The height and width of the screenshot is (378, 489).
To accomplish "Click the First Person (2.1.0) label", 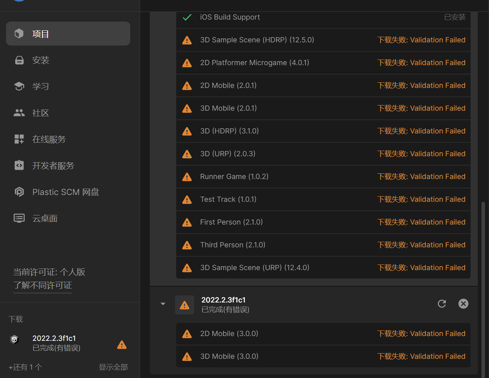I will pos(231,222).
